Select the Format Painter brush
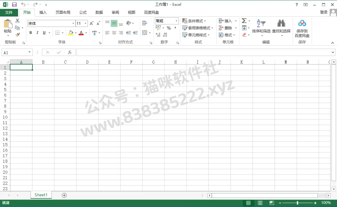Screen dimensions: 337x207 17,35
